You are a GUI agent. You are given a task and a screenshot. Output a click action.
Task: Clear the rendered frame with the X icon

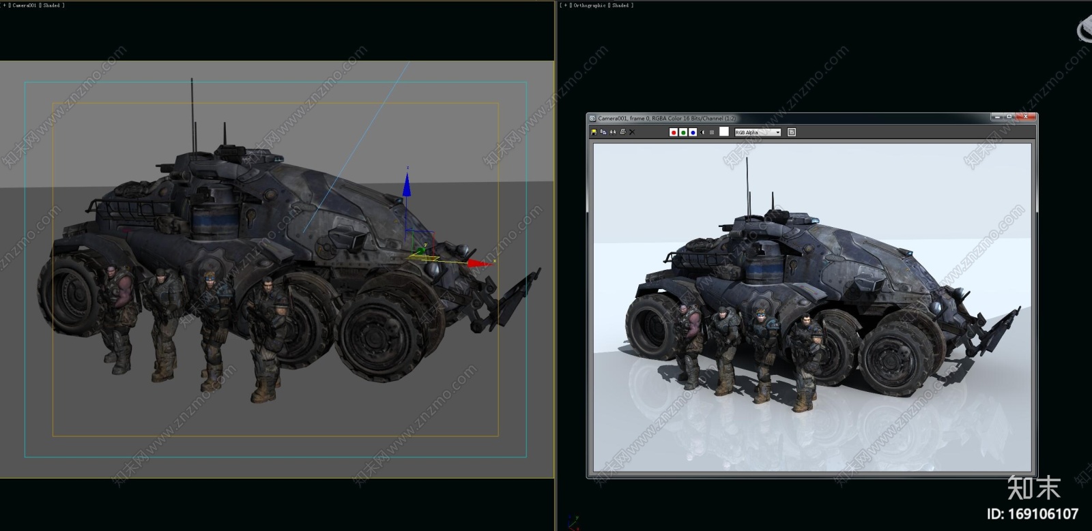click(632, 132)
